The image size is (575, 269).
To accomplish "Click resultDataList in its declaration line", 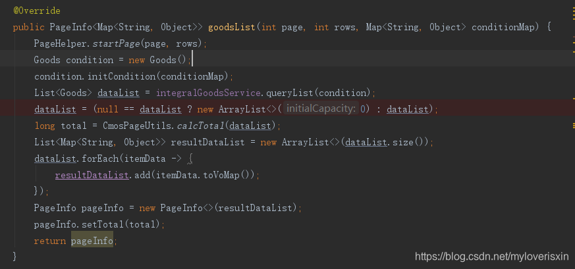I will (x=207, y=142).
